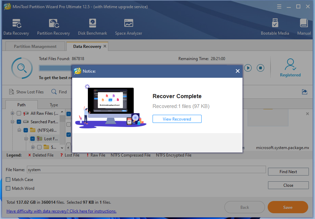Click the file list horizontal scroll left arrow
The image size is (315, 219).
tap(68, 148)
